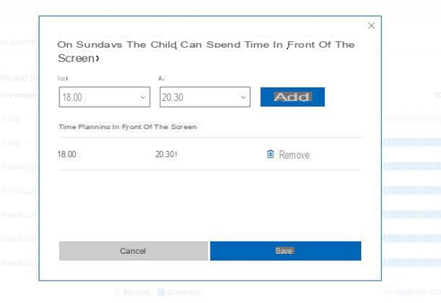Screen dimensions: 441x303
Task: Click Time Planning In Front Of The Screen header
Action: coord(128,127)
